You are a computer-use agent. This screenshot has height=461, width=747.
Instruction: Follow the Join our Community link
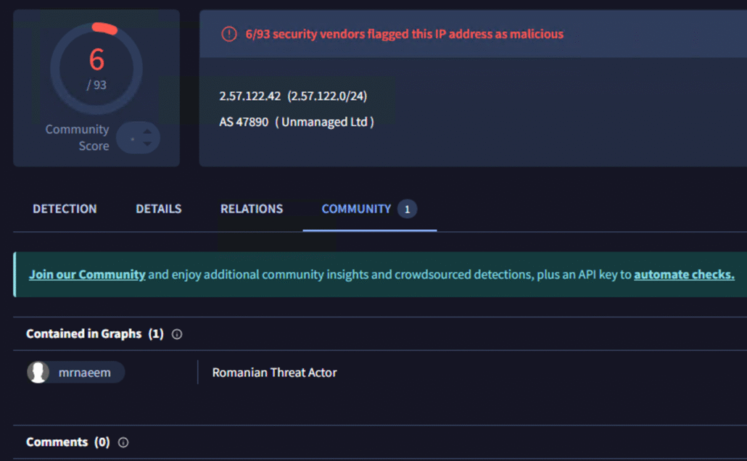87,275
